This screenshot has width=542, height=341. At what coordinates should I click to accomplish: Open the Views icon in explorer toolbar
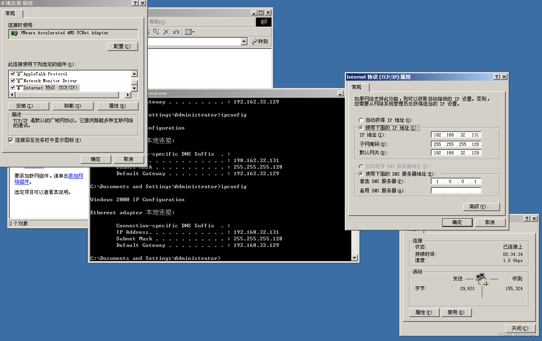pos(188,32)
